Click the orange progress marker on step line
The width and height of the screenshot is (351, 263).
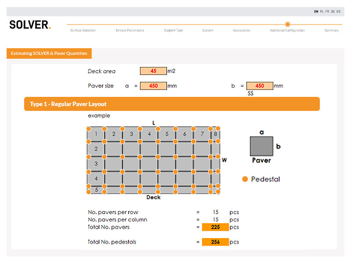(288, 24)
